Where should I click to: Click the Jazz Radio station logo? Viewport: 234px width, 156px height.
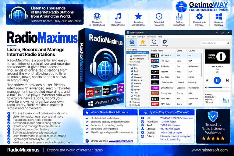click(x=155, y=77)
